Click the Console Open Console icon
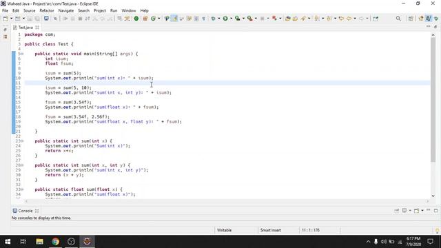This screenshot has height=248, width=441. tap(416, 211)
